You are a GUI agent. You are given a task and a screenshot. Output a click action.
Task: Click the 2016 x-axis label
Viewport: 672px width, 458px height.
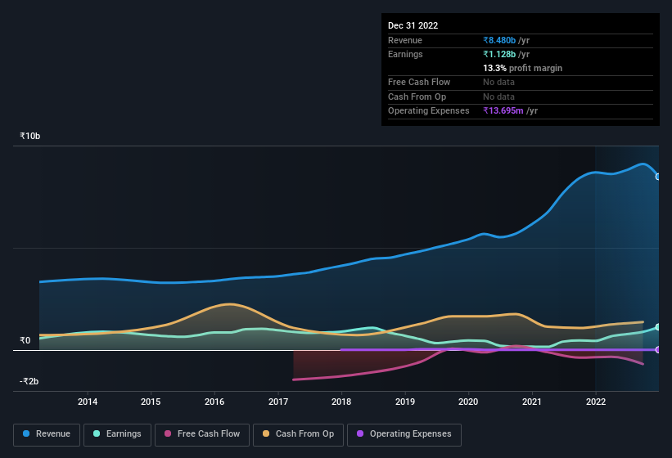214,402
